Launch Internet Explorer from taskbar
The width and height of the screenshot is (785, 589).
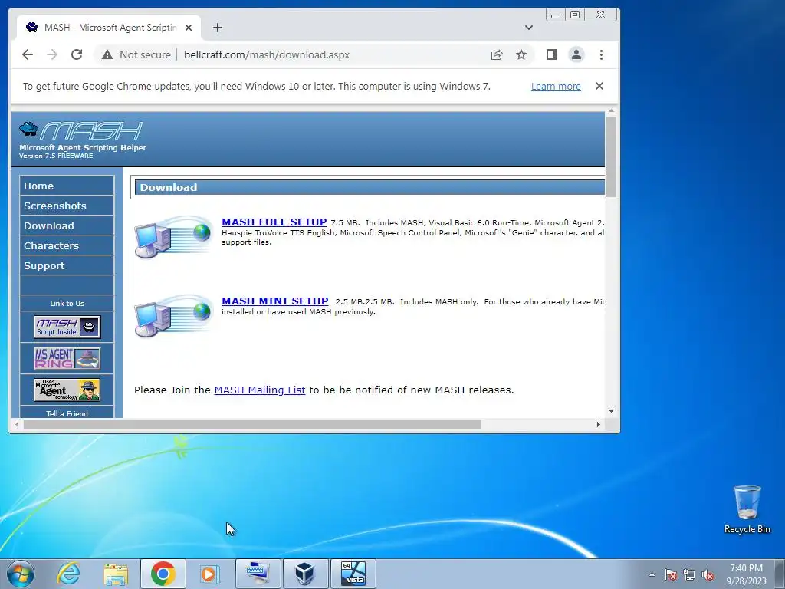click(68, 574)
